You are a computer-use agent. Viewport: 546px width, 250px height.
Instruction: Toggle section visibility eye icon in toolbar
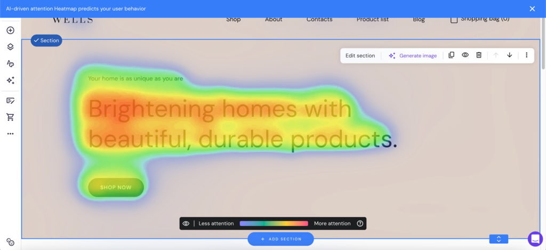(465, 55)
